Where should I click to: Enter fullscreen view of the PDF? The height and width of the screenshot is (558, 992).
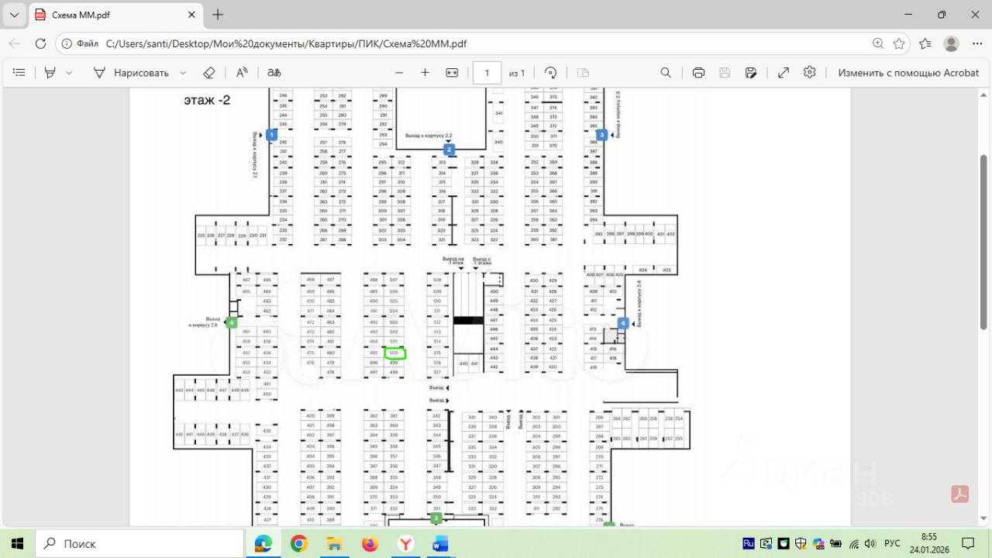click(784, 72)
